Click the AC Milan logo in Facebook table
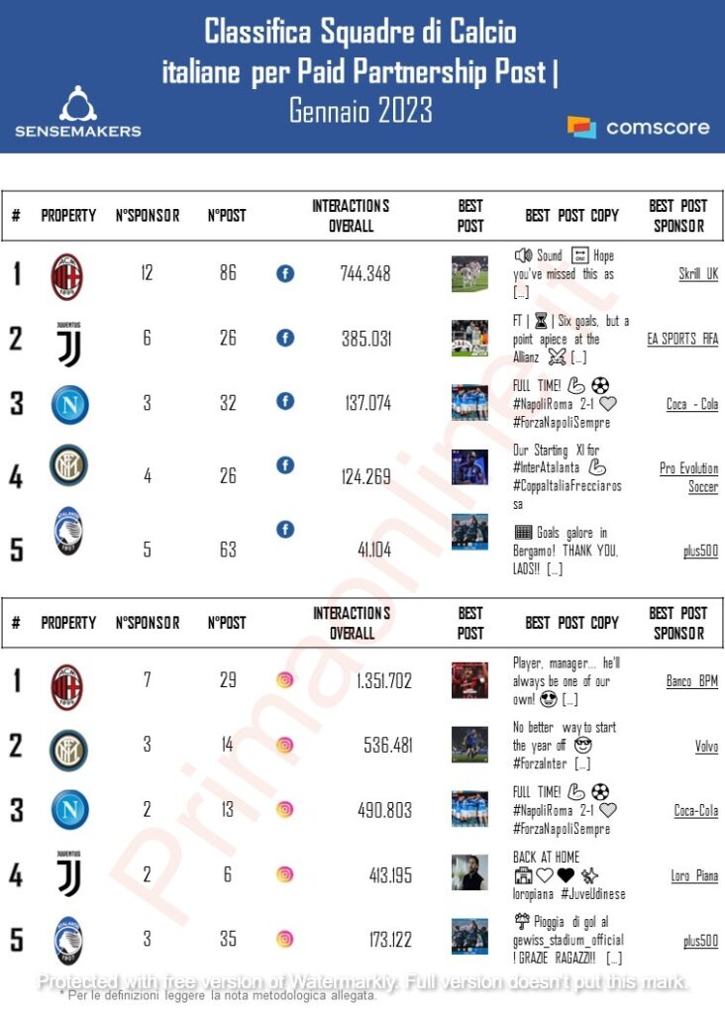Screen dimensions: 725x1014 tap(67, 277)
